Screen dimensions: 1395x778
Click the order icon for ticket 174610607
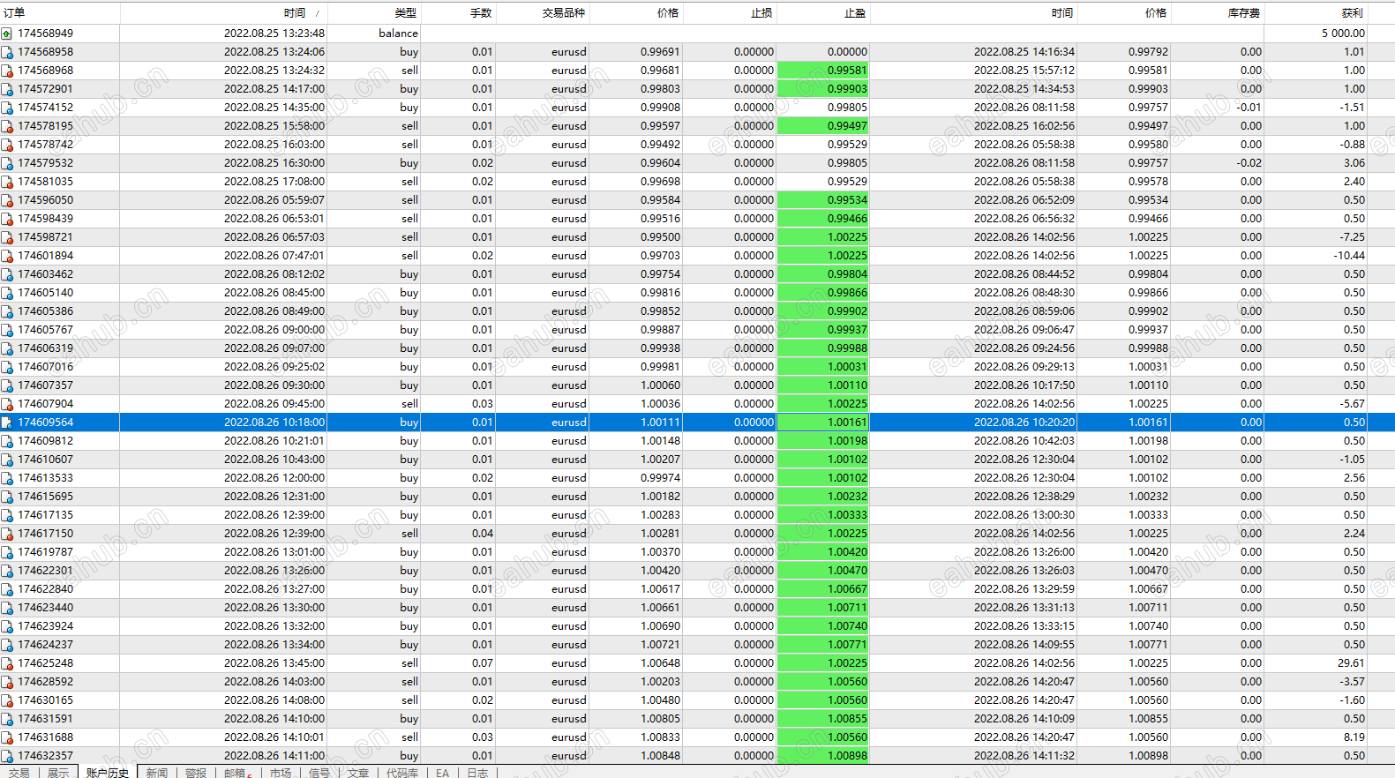6,460
